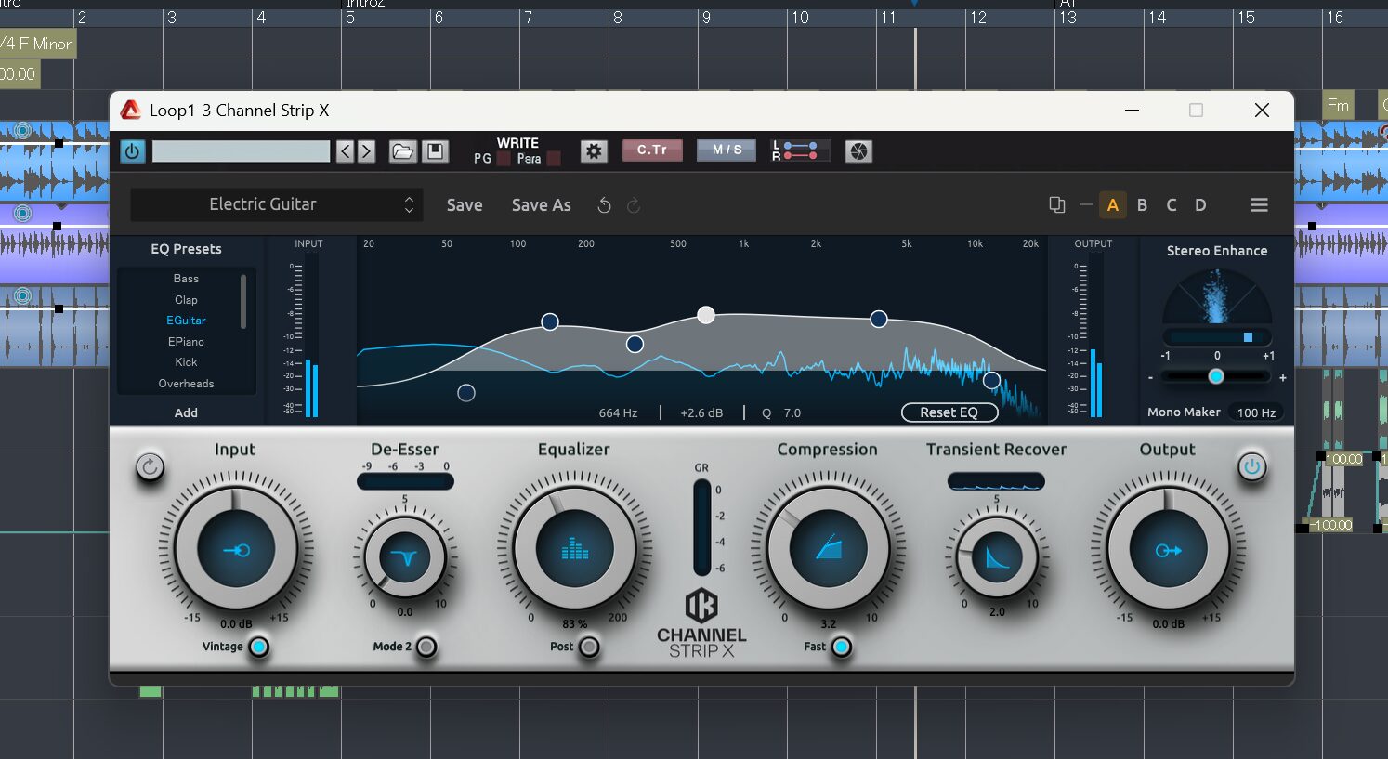Image resolution: width=1388 pixels, height=759 pixels.
Task: Open the hamburger menu icon
Action: point(1259,205)
